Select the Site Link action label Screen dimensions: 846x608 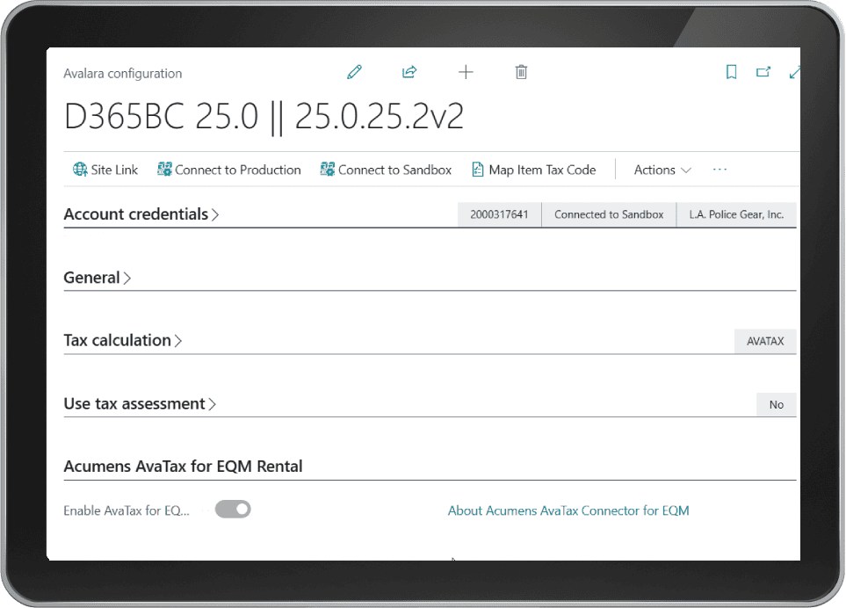click(114, 170)
